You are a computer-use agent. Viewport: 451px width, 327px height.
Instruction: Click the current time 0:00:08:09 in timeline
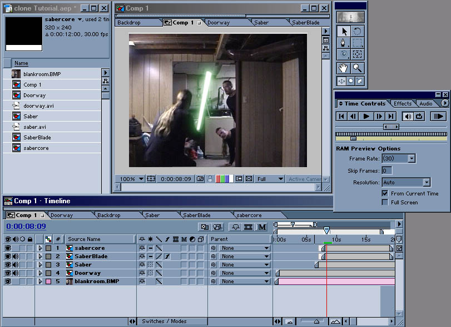26,227
